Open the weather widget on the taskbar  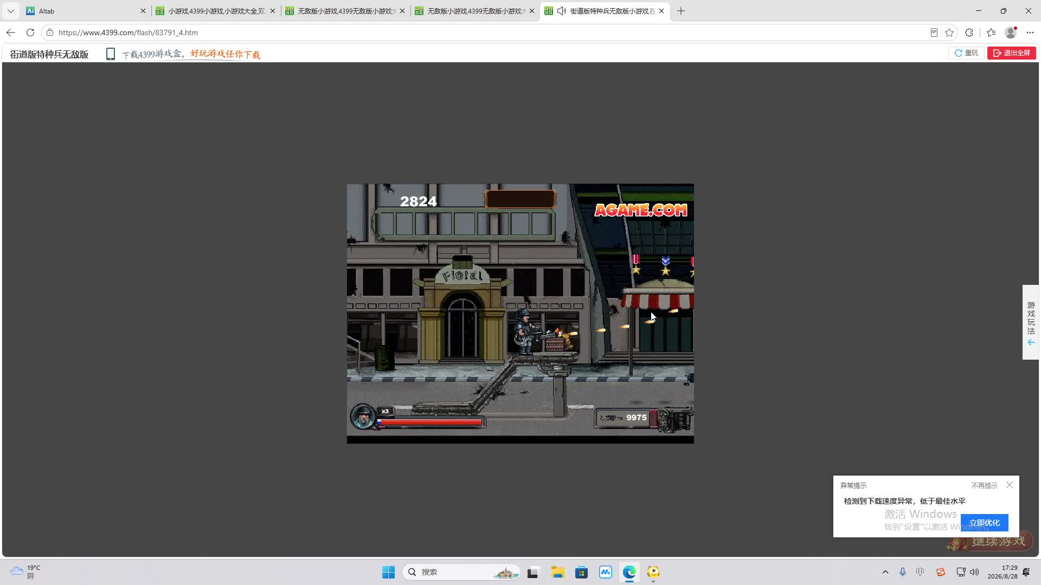pos(26,572)
